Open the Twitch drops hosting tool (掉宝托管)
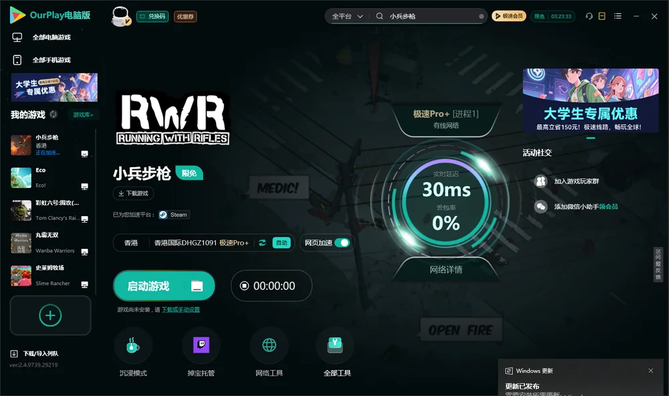Screen dimensions: 669x396 coord(201,345)
